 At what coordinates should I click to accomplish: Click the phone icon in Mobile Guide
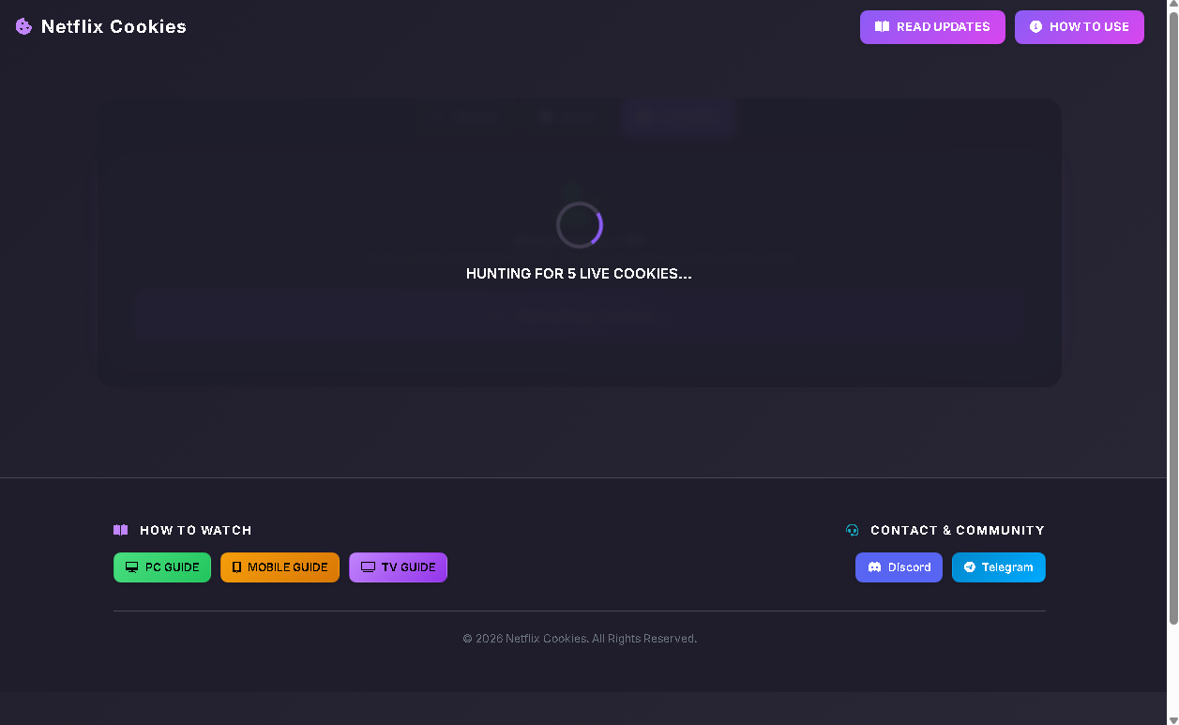[x=236, y=567]
